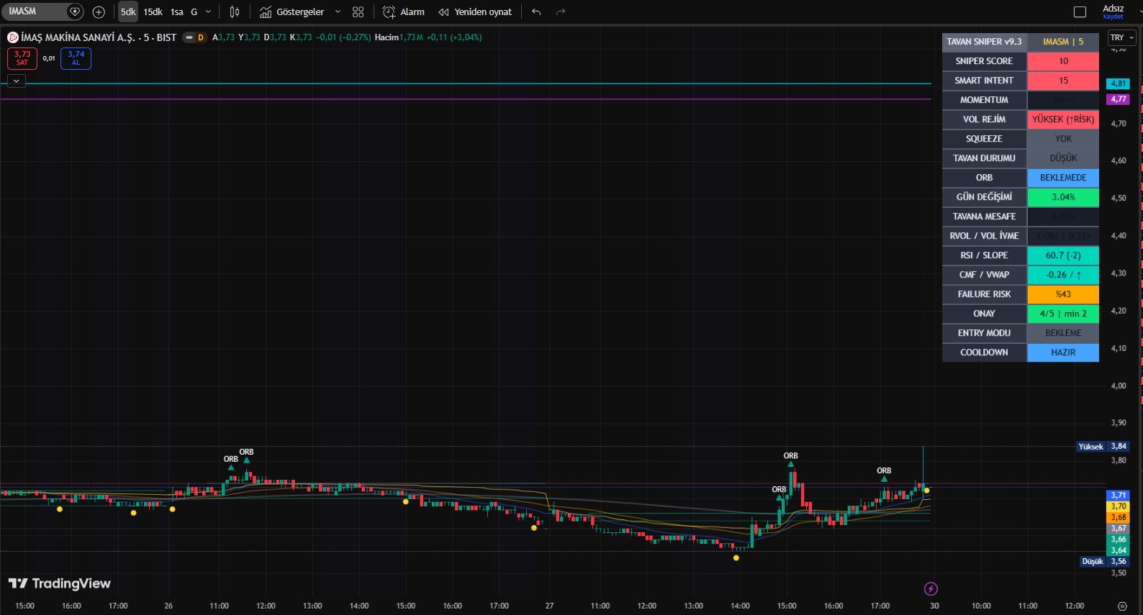Click the cyan 4,81 price label
Screen dimensions: 1143x615
[x=1118, y=83]
